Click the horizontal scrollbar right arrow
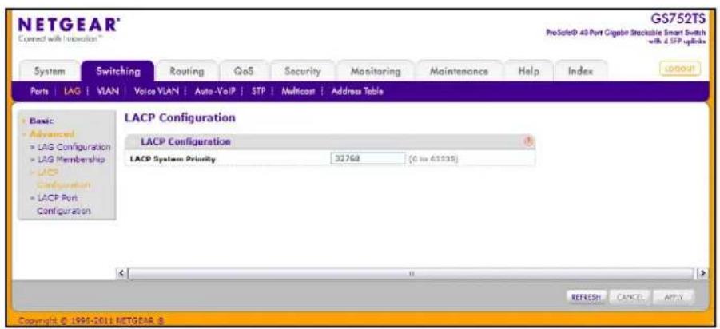The height and width of the screenshot is (329, 720). click(701, 273)
